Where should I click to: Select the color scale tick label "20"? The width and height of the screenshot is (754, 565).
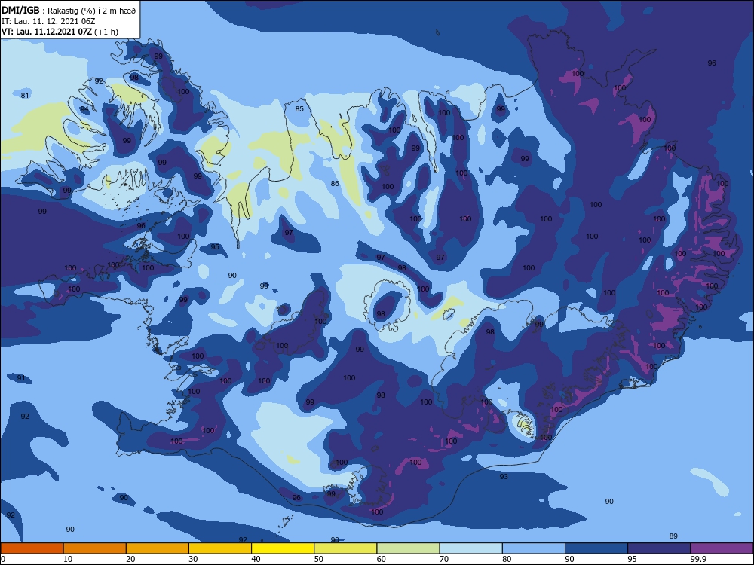[130, 559]
